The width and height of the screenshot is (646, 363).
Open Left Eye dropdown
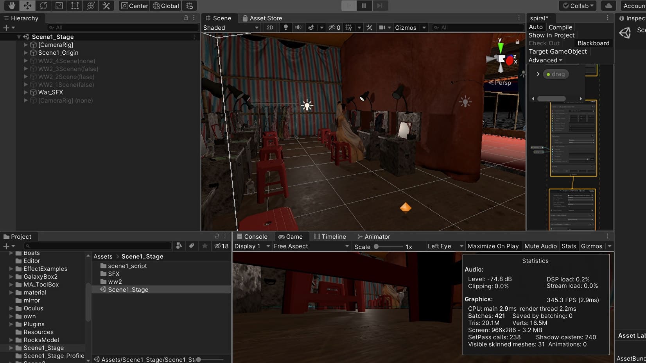pos(445,246)
